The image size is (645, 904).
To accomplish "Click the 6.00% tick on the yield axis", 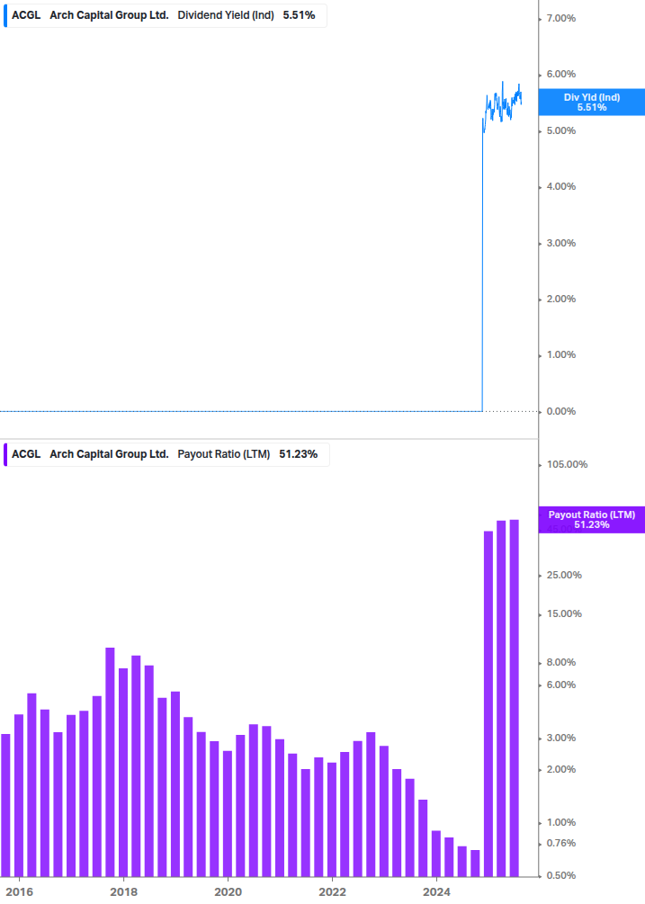I will (x=560, y=74).
